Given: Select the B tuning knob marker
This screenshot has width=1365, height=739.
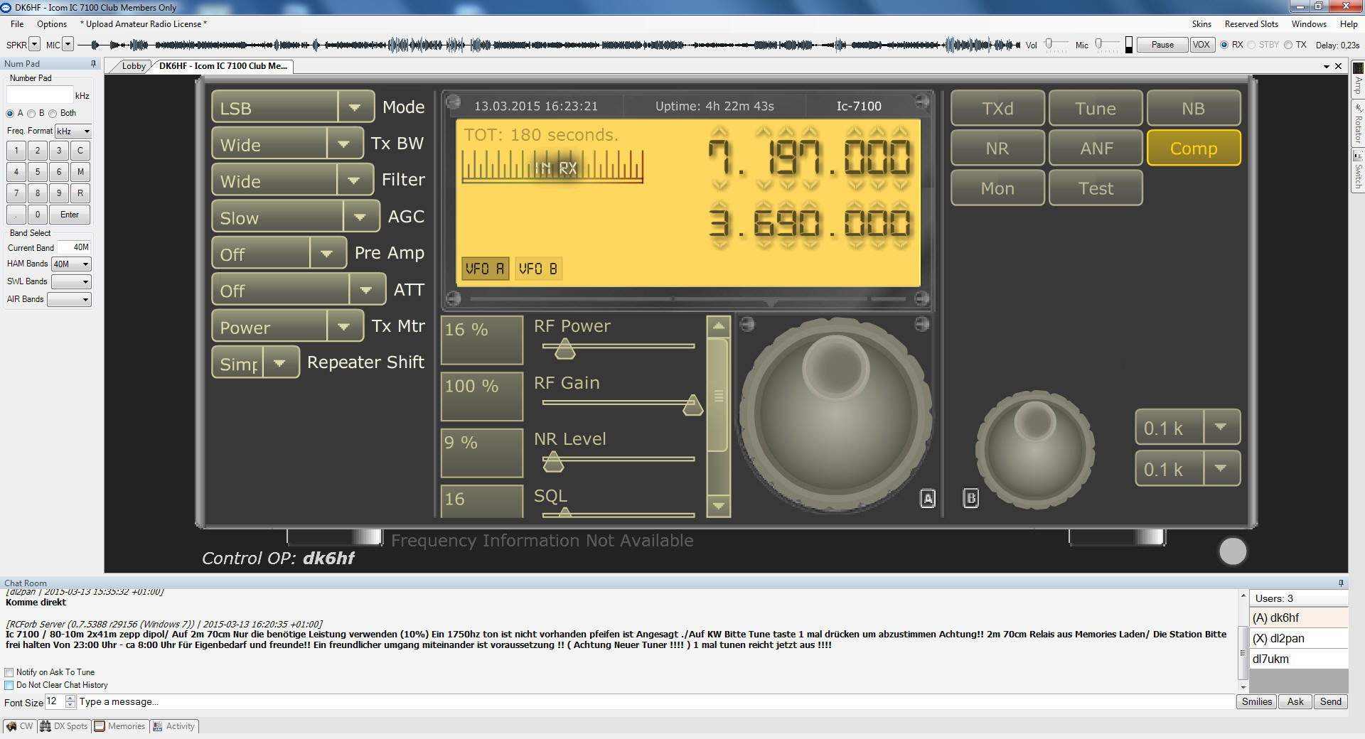Looking at the screenshot, I should [971, 498].
